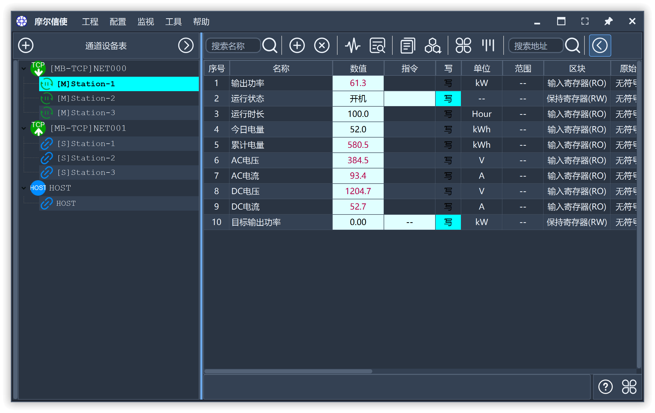Click the search-in-list document toolbar icon
655x413 pixels.
tap(377, 45)
